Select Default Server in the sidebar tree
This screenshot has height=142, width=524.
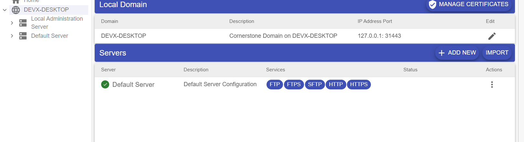click(49, 36)
